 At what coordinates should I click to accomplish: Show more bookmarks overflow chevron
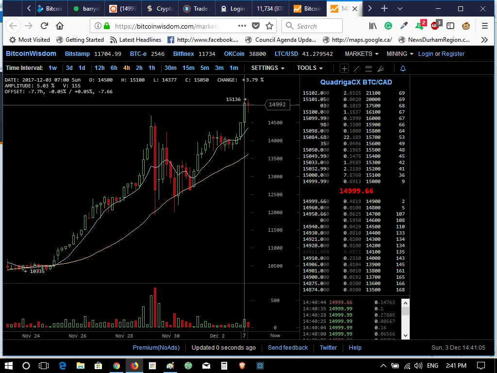pos(484,40)
